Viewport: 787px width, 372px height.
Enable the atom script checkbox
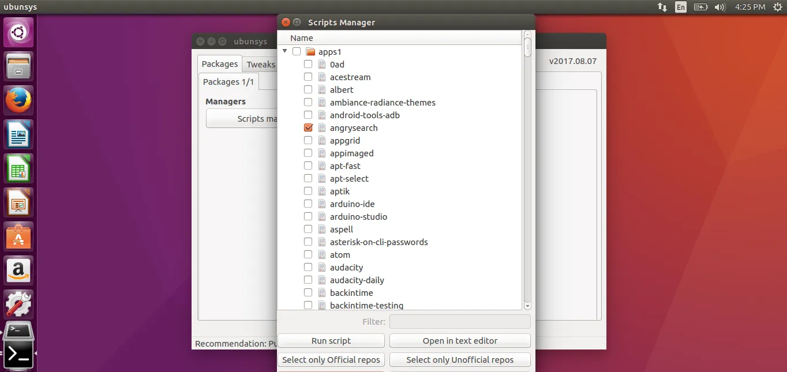(x=308, y=255)
